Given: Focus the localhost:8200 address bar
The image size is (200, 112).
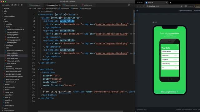Looking at the screenshot, I should [x=165, y=6].
